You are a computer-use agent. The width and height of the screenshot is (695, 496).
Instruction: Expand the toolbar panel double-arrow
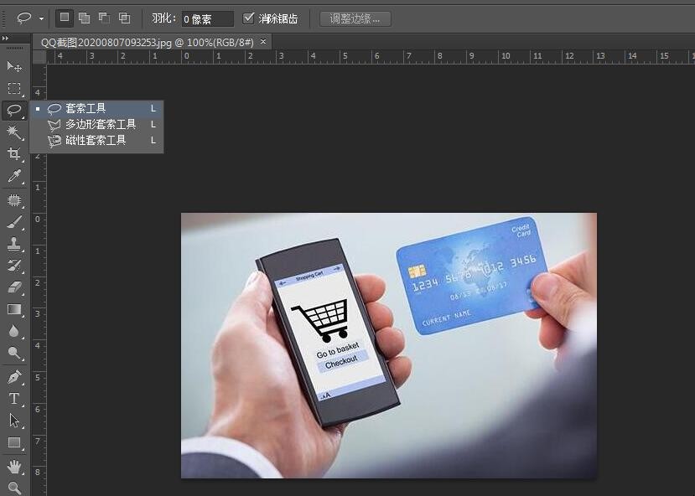[x=5, y=39]
